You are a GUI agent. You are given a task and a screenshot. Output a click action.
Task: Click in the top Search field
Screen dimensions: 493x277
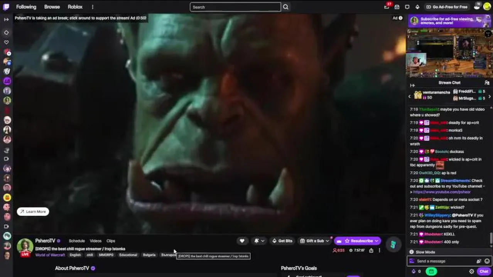point(235,7)
